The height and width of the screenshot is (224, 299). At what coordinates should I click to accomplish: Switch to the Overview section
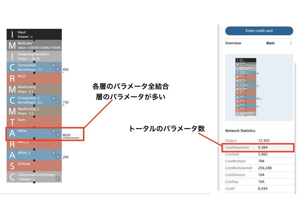point(233,43)
